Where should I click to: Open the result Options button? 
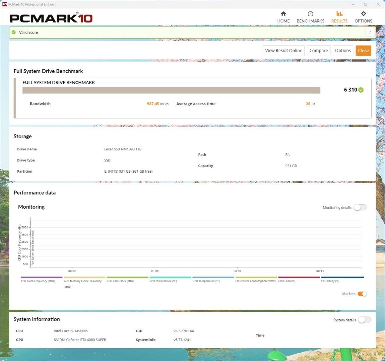[x=343, y=51]
